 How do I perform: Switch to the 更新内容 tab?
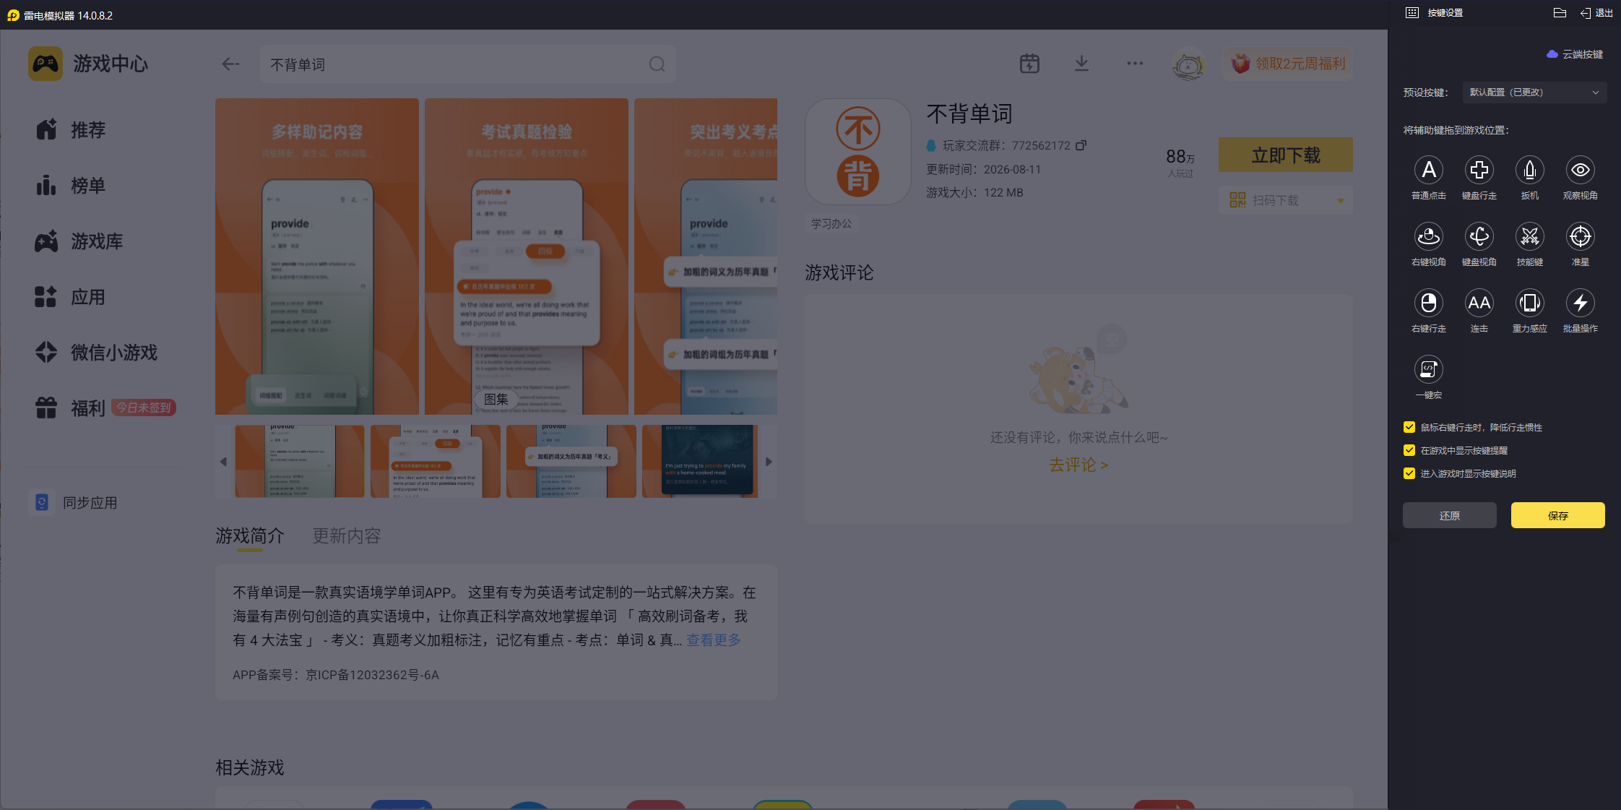pos(347,535)
